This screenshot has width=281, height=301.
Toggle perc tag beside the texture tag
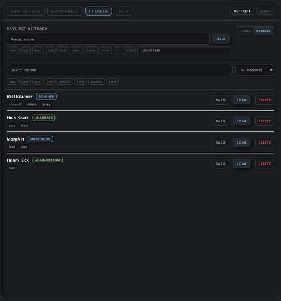pyautogui.click(x=76, y=51)
